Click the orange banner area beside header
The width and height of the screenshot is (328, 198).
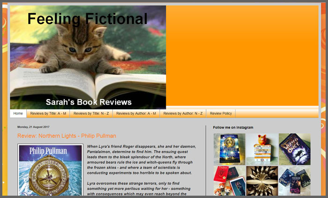pos(242,55)
